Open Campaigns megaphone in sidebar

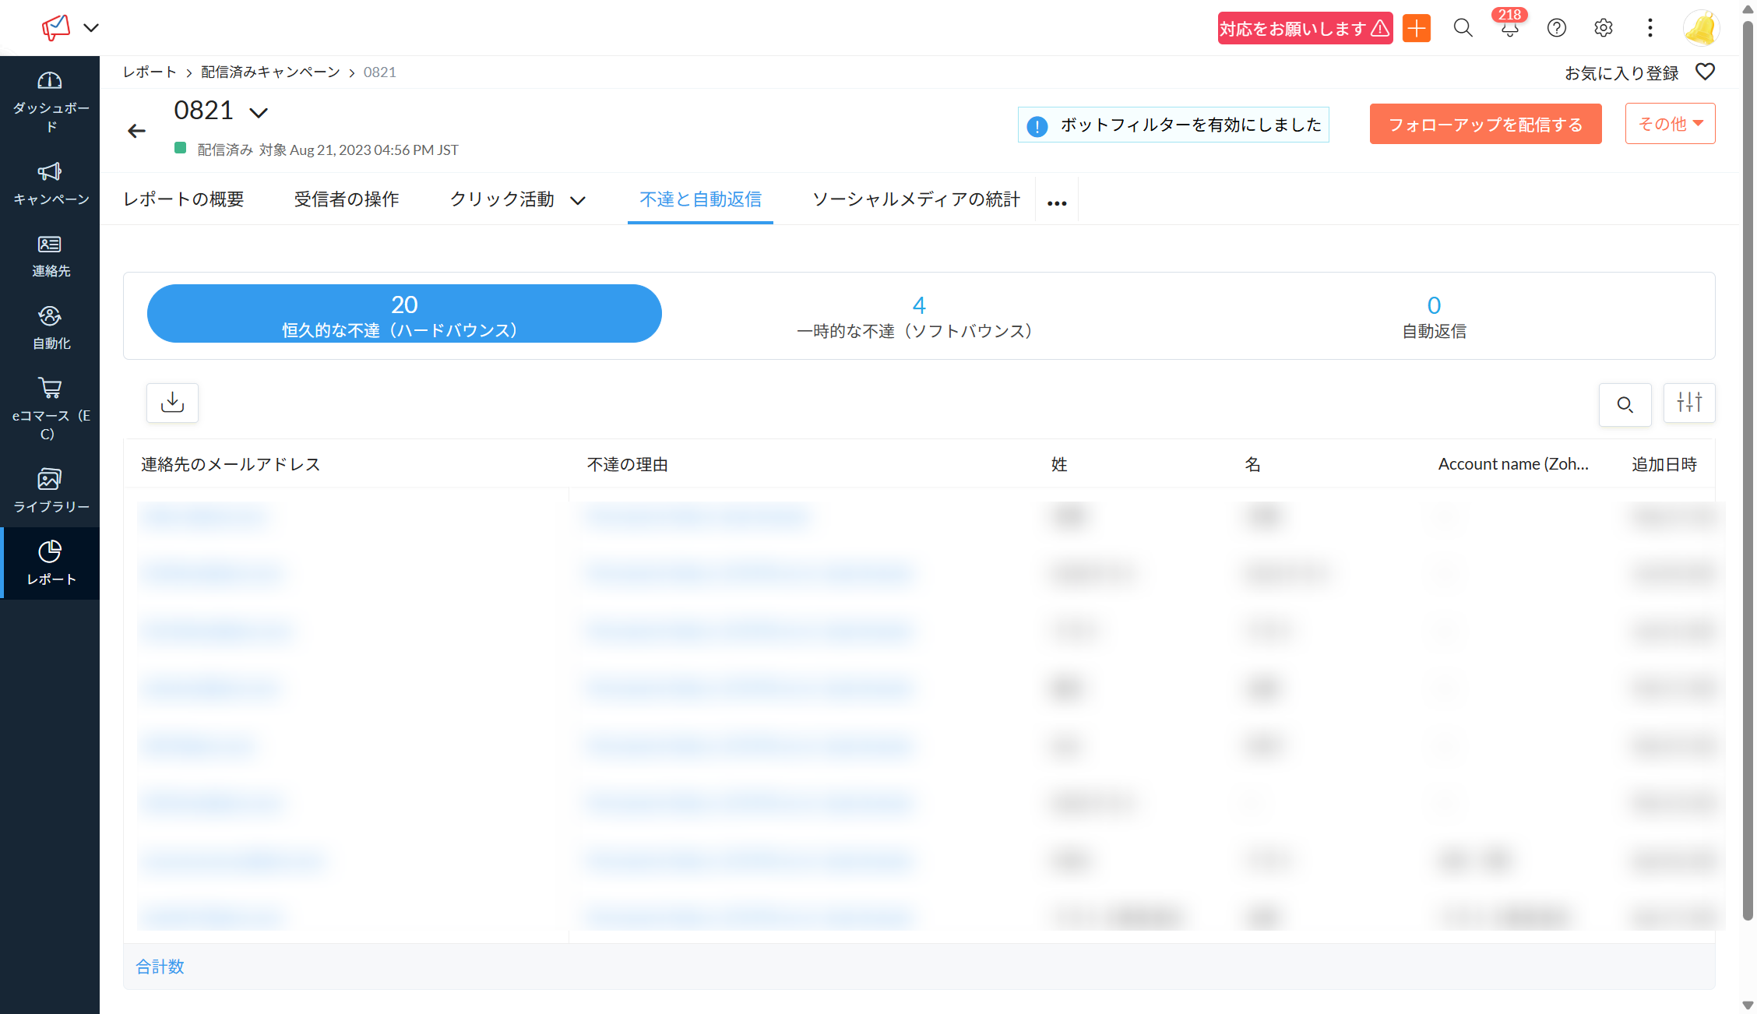click(50, 172)
